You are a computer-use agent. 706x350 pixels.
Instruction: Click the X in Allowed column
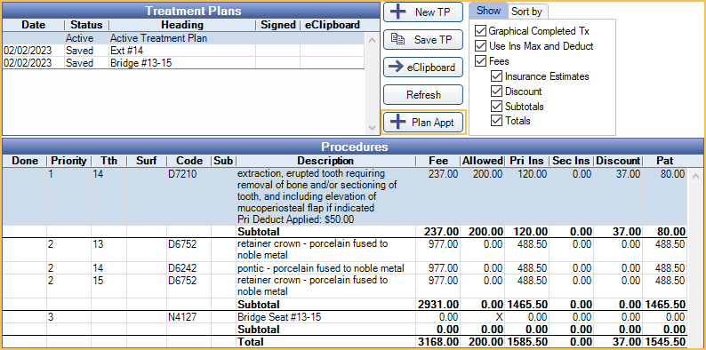click(499, 317)
